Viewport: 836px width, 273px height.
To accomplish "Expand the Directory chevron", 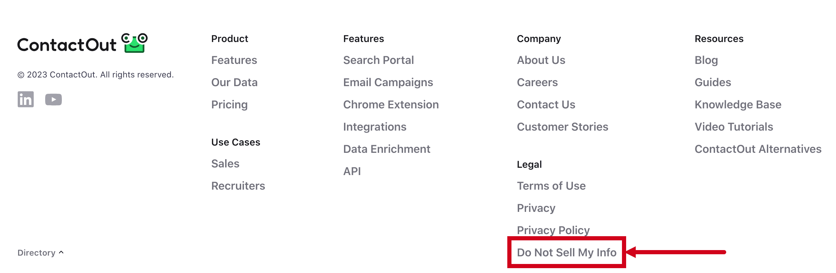I will click(61, 253).
